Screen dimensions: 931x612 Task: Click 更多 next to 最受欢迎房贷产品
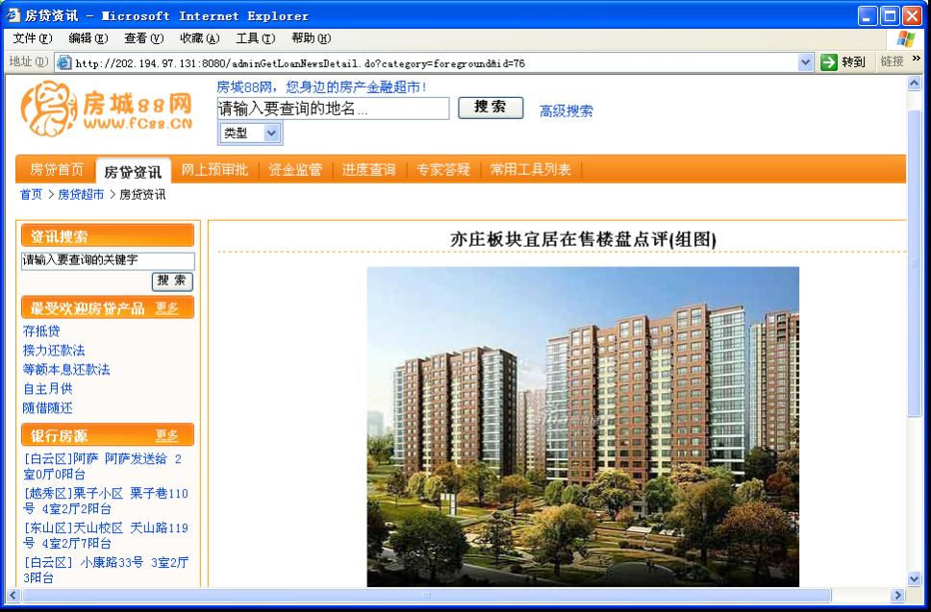click(x=166, y=307)
